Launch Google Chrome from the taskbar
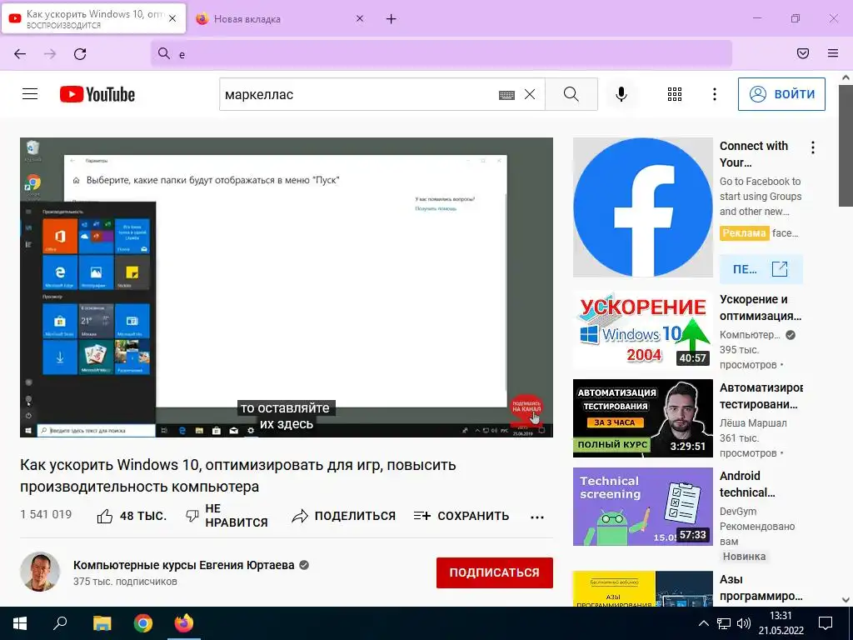 coord(143,623)
